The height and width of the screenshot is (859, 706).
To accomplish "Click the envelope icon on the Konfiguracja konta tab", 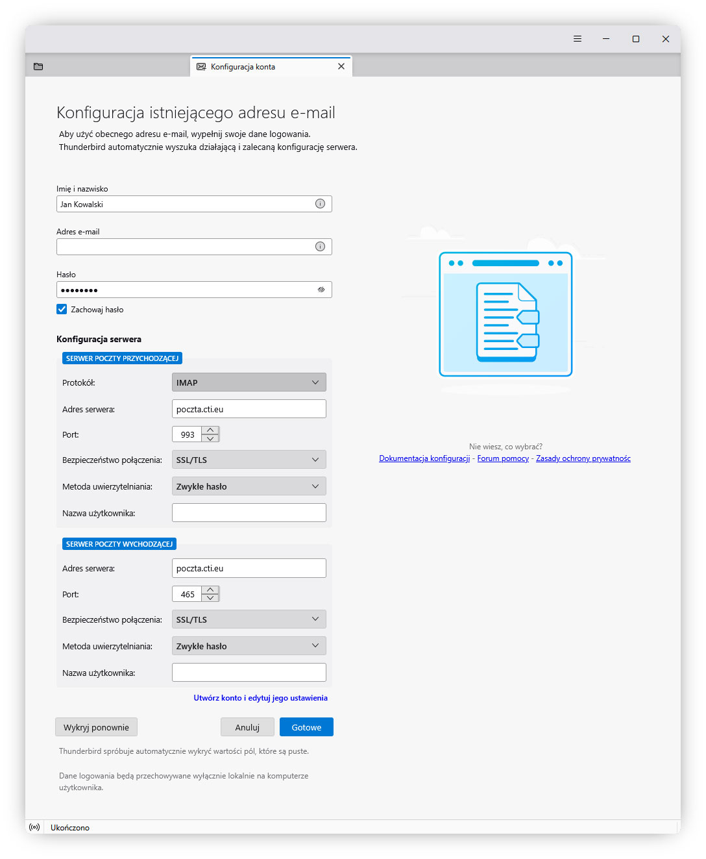I will pos(201,66).
